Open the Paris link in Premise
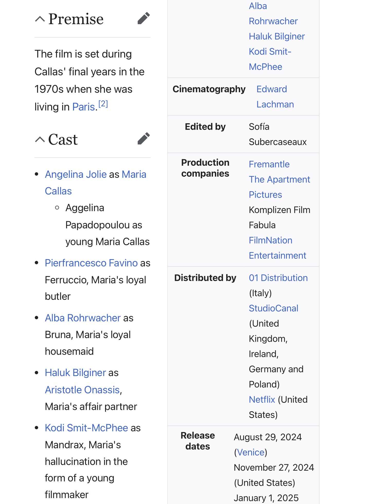This screenshot has width=382, height=504. click(x=84, y=107)
